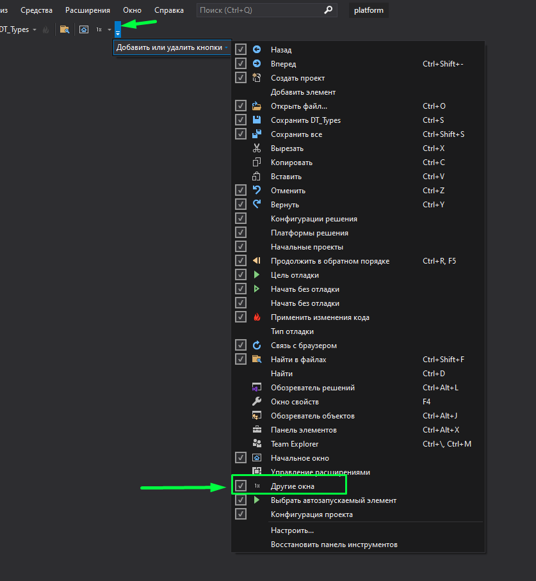Uncheck the Другие окна checkbox
This screenshot has width=536, height=581.
coord(241,486)
